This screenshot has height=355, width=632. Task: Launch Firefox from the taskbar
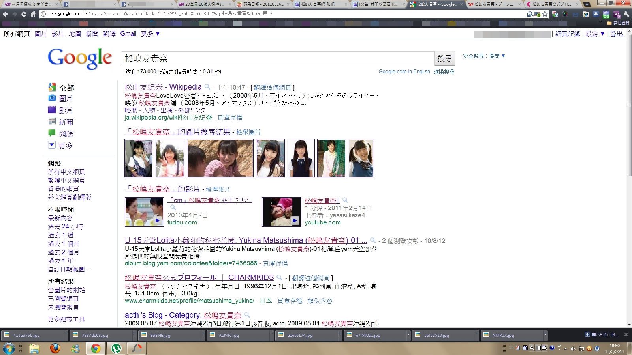[55, 348]
